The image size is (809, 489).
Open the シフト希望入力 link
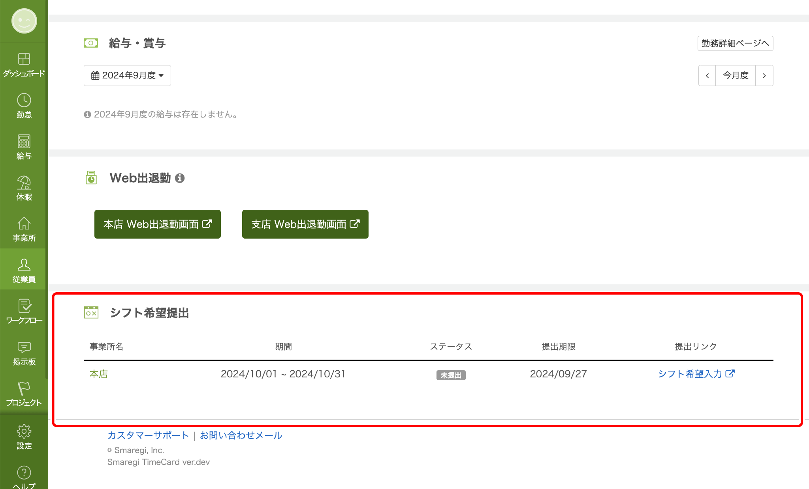point(696,374)
